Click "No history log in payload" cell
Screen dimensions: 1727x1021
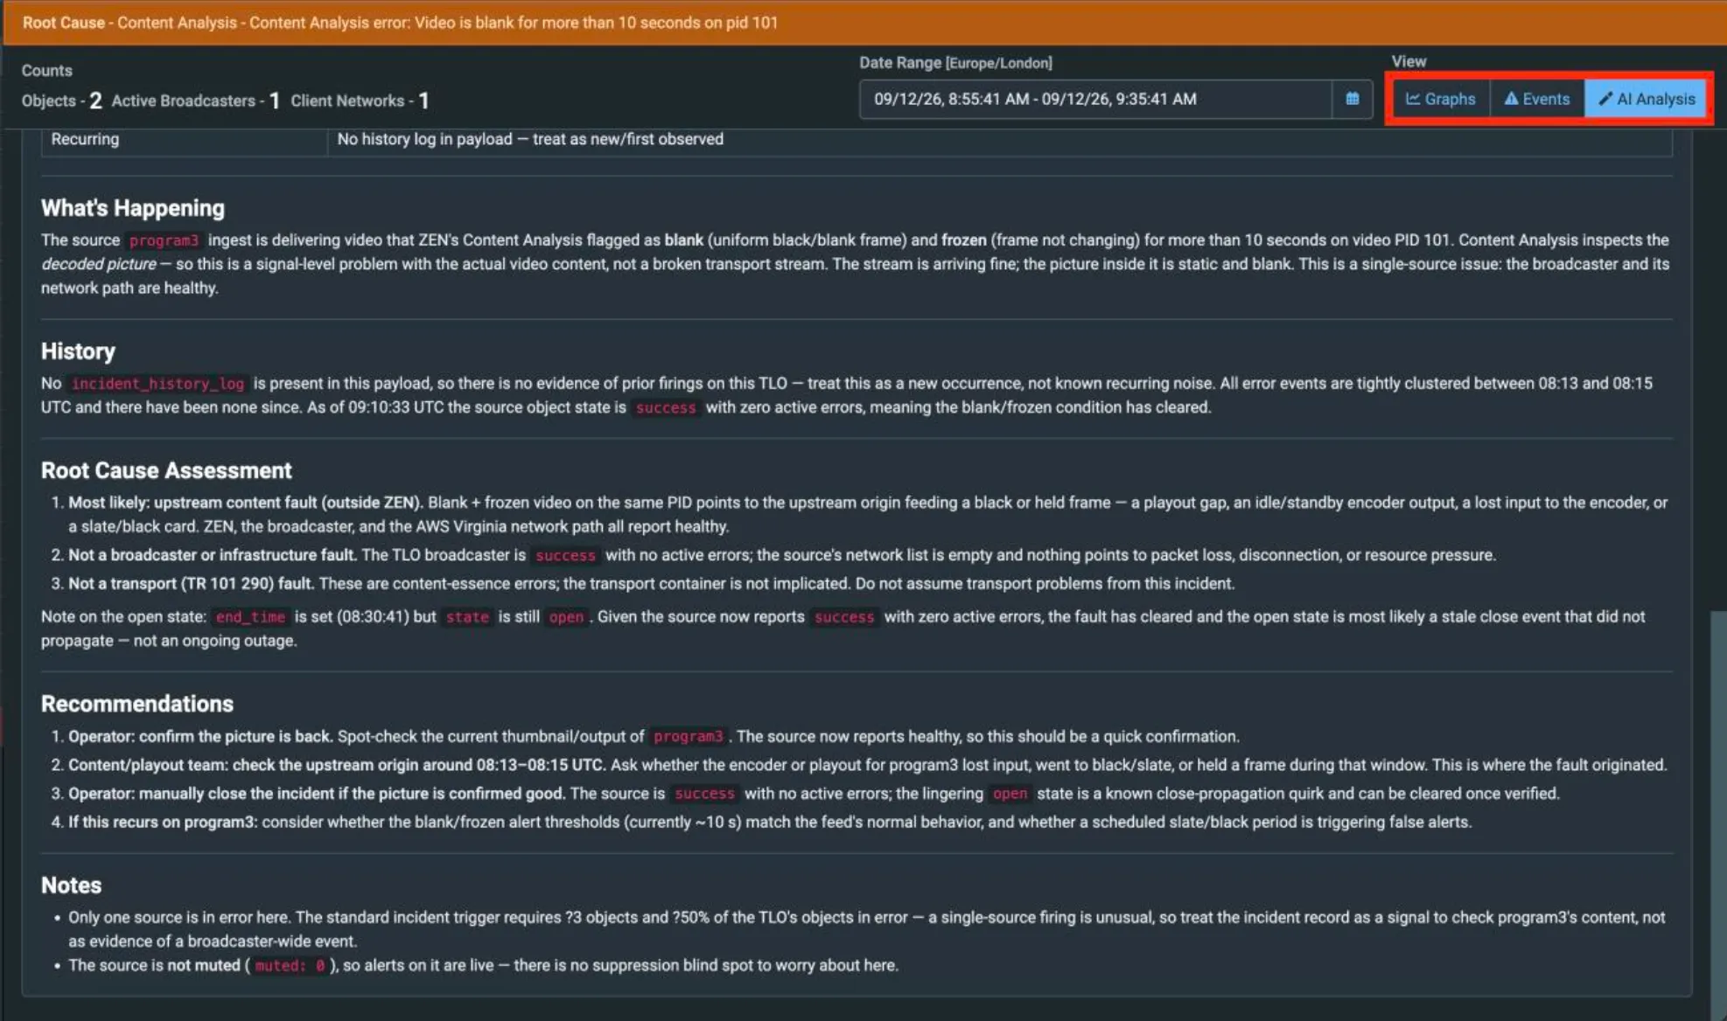999,140
